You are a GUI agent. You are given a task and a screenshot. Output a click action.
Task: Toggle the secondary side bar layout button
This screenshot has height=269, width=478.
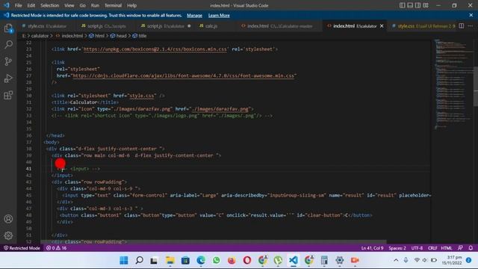418,5
